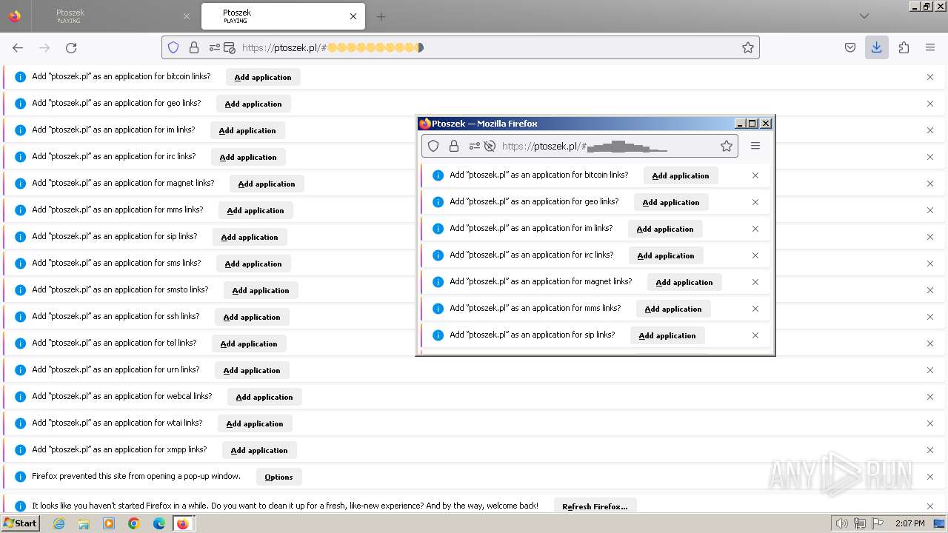948x533 pixels.
Task: Open permissions icon in popup window address bar
Action: tap(475, 146)
